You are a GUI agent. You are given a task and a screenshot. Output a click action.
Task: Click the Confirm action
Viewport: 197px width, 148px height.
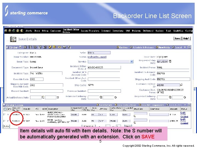[122, 47]
